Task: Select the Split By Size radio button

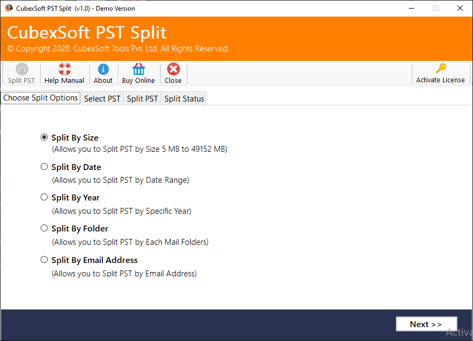Action: pos(44,137)
